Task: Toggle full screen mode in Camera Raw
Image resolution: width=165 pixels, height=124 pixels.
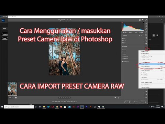Action: point(146,20)
